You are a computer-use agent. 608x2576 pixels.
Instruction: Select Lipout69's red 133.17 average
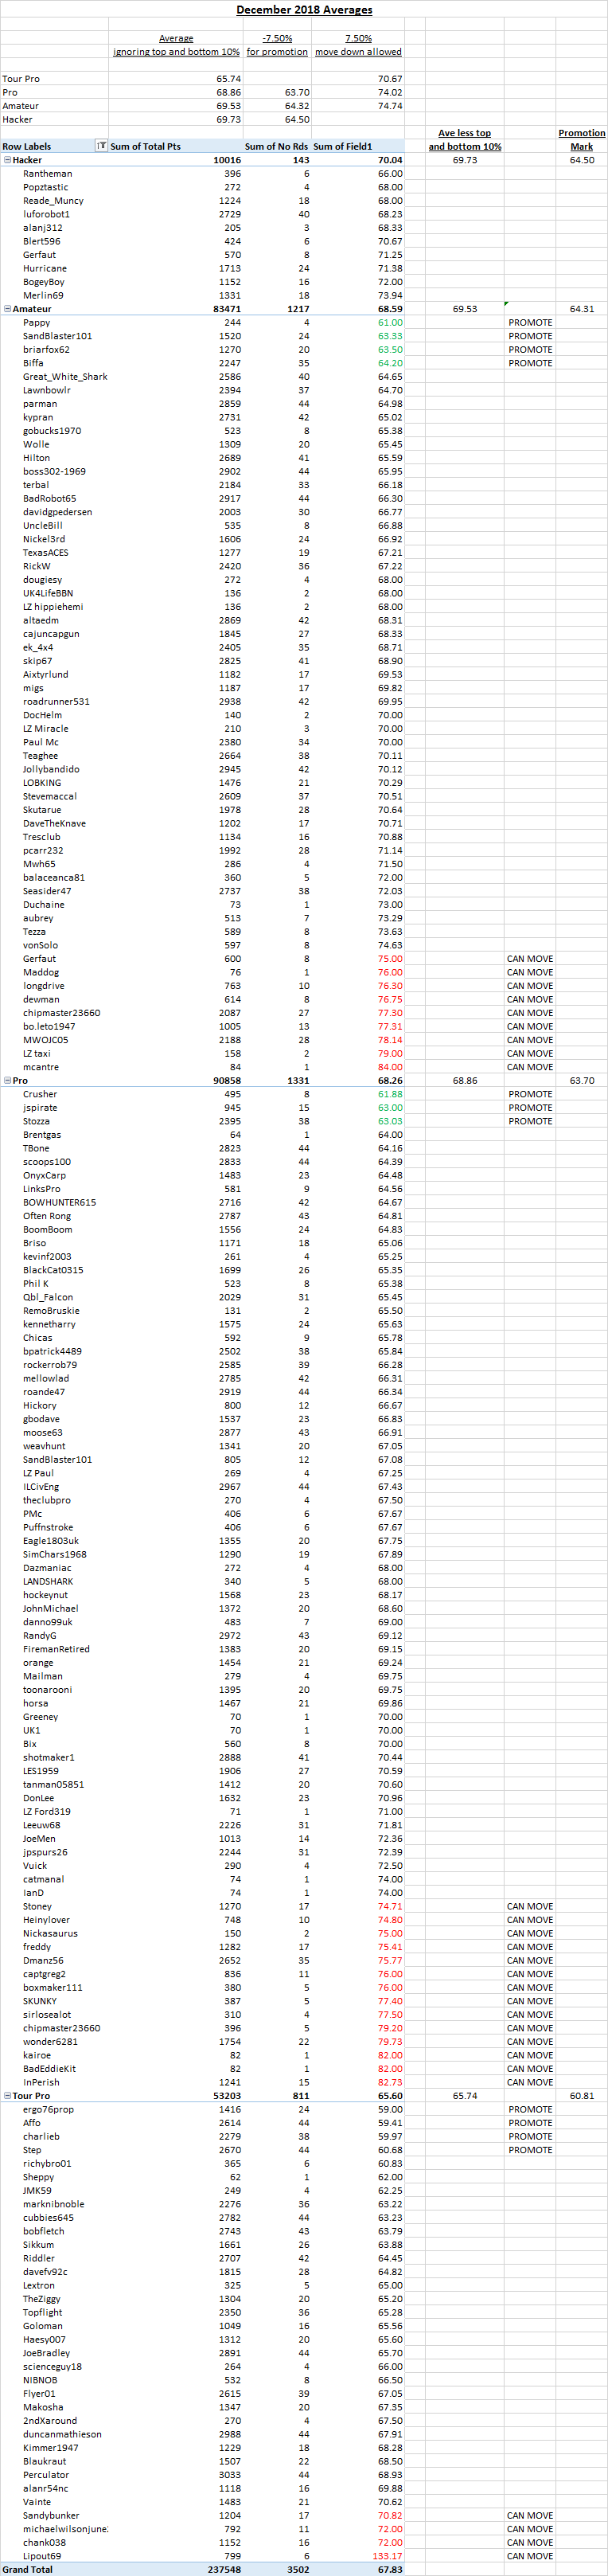click(388, 2555)
